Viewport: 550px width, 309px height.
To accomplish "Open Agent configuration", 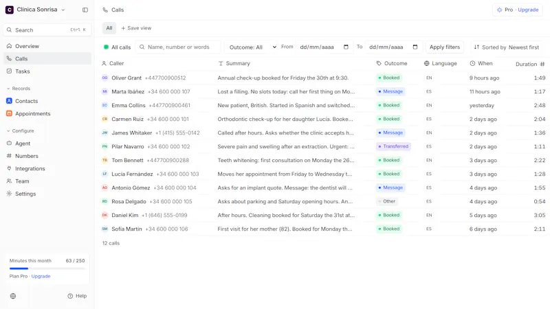I will pyautogui.click(x=47, y=144).
